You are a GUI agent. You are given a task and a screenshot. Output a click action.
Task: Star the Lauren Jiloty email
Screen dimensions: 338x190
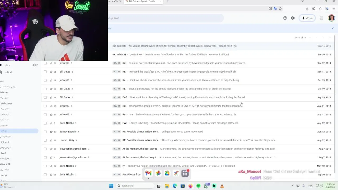(x=51, y=140)
